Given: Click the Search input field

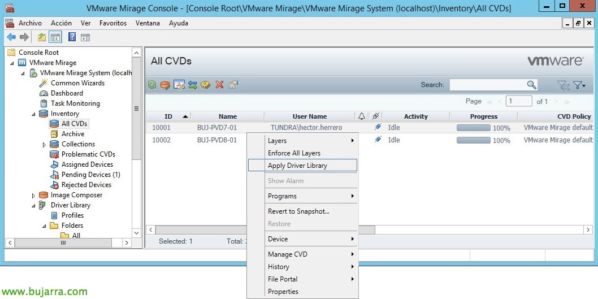Looking at the screenshot, I should [x=488, y=85].
